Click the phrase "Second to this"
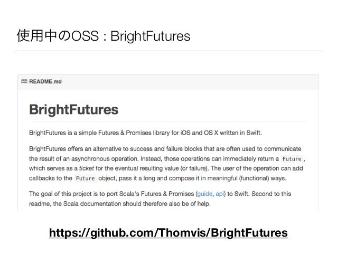 coord(271,194)
